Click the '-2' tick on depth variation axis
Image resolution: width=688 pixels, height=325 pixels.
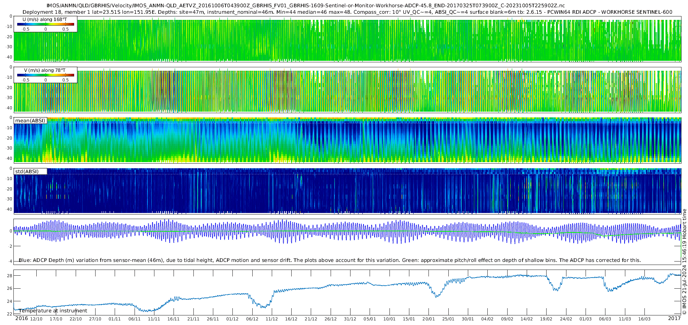(x=10, y=246)
